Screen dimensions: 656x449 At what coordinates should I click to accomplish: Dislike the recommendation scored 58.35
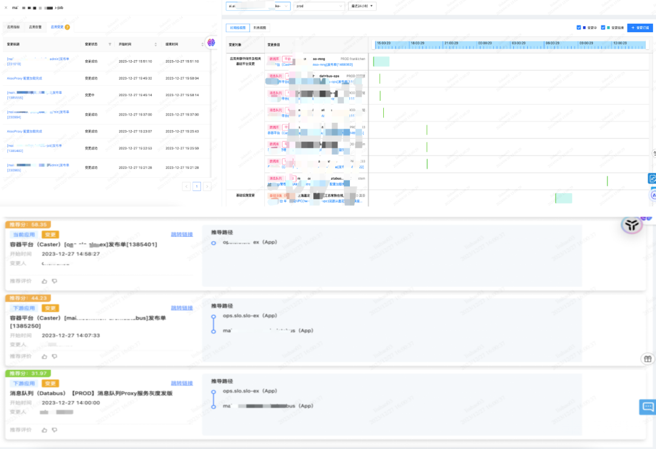pyautogui.click(x=55, y=281)
